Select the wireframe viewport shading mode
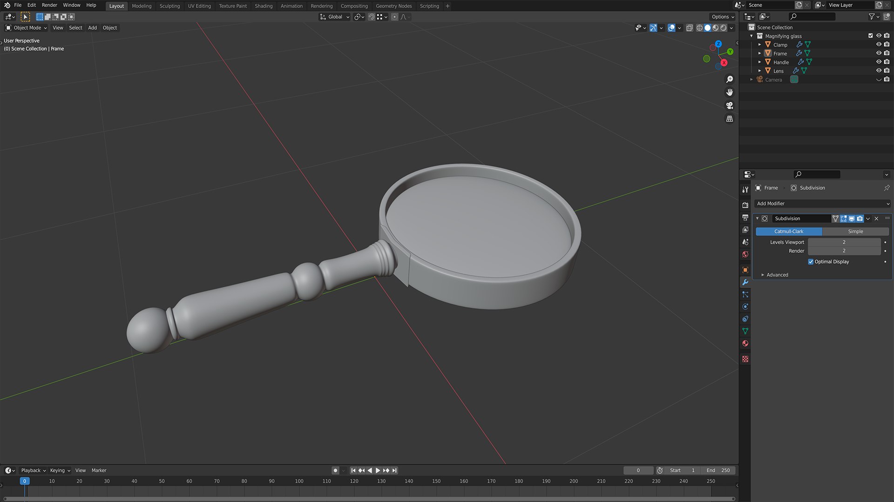The image size is (894, 502). pyautogui.click(x=699, y=28)
